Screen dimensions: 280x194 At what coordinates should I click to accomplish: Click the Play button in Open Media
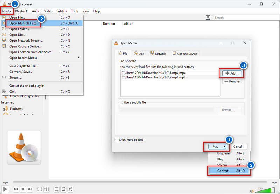216,147
